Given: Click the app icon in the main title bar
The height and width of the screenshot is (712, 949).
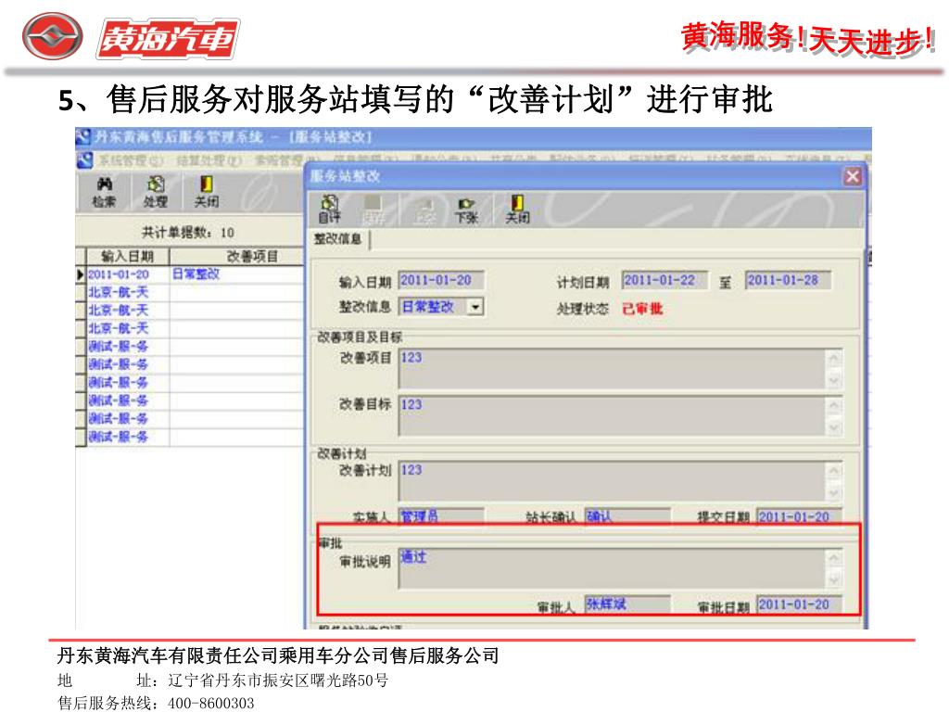Looking at the screenshot, I should [83, 137].
